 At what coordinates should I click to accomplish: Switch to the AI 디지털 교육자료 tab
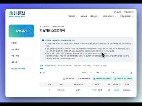click(65, 66)
